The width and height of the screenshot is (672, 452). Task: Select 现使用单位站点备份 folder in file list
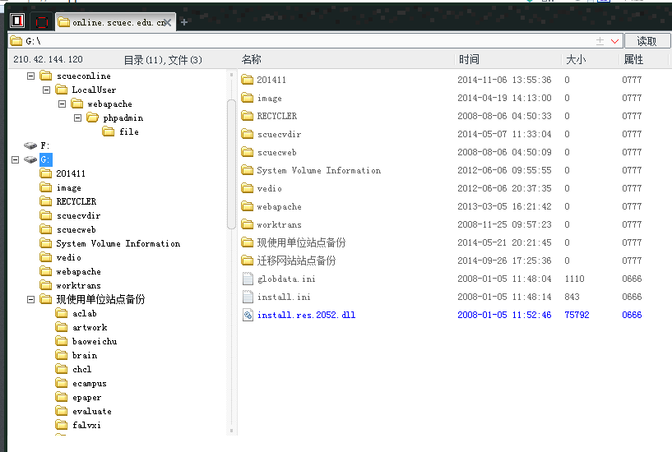point(293,242)
